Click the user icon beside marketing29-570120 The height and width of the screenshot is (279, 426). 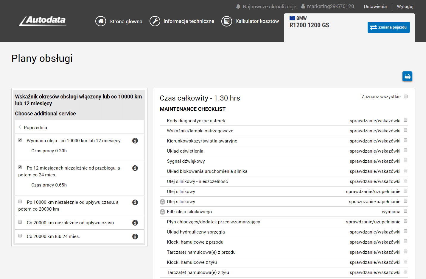(x=303, y=6)
